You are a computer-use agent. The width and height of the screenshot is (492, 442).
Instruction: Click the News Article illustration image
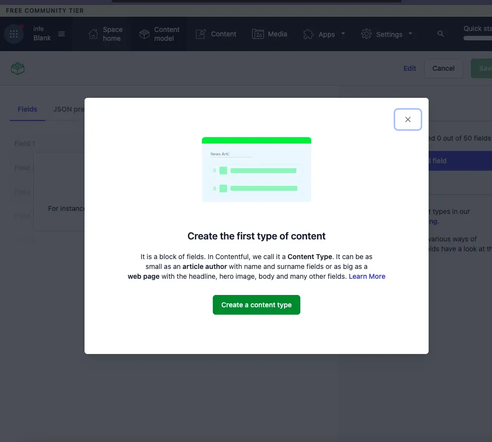pyautogui.click(x=257, y=170)
